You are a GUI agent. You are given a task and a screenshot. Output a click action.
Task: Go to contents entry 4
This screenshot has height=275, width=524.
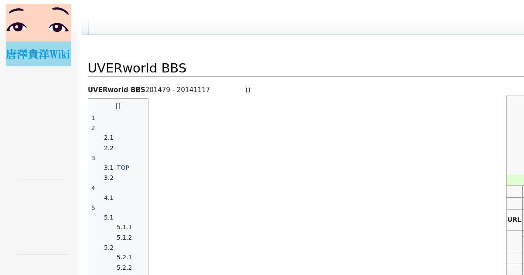[x=93, y=188]
